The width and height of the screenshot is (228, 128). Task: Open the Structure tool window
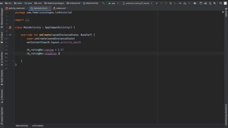click(2, 96)
